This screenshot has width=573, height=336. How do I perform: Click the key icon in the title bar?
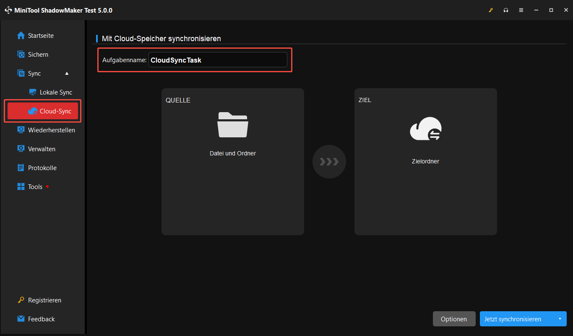pyautogui.click(x=491, y=10)
